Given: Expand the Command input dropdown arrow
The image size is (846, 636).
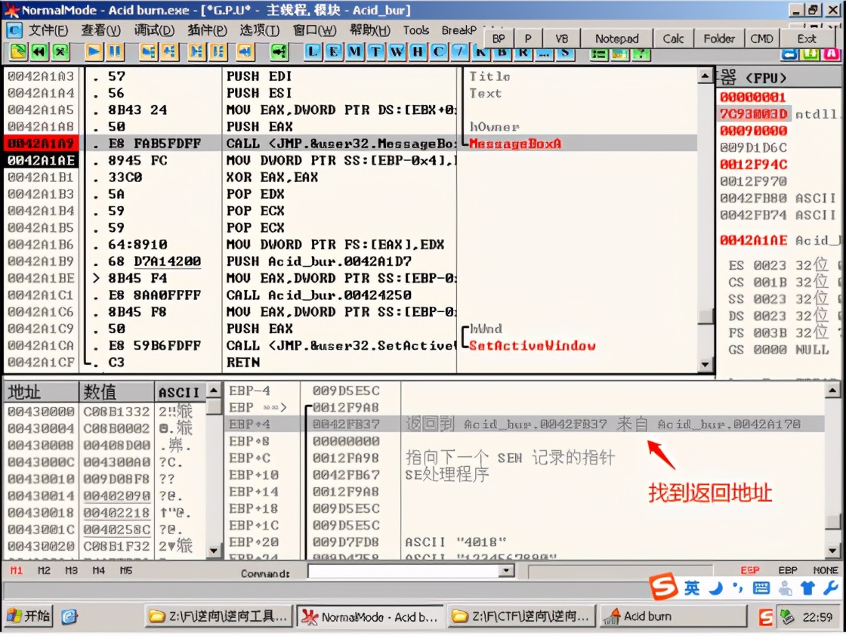Looking at the screenshot, I should pos(506,572).
